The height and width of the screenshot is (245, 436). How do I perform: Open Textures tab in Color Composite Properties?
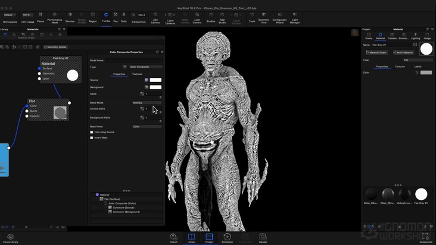[x=137, y=74]
